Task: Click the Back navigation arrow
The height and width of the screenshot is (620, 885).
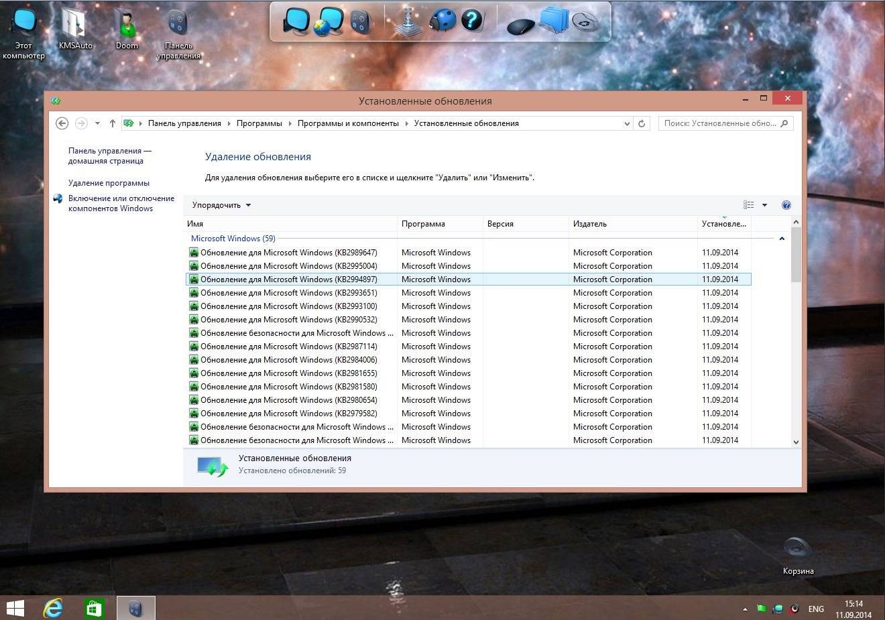Action: click(x=62, y=123)
